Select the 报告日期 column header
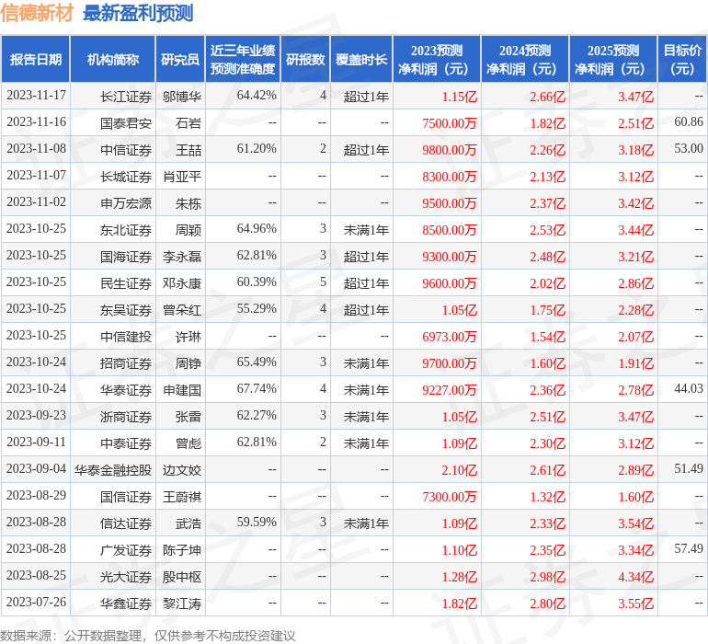Screen dimensions: 708x644 (36, 59)
